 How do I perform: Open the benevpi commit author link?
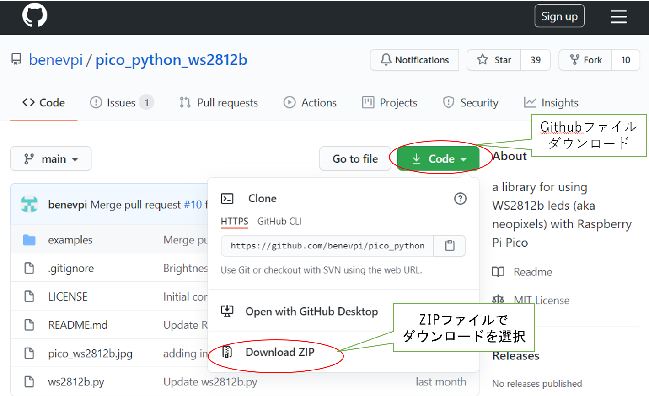67,205
